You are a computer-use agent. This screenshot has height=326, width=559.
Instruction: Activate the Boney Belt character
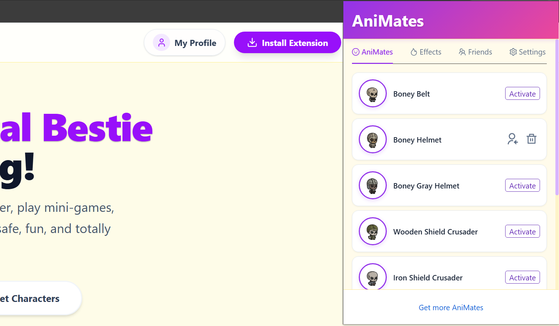click(522, 93)
